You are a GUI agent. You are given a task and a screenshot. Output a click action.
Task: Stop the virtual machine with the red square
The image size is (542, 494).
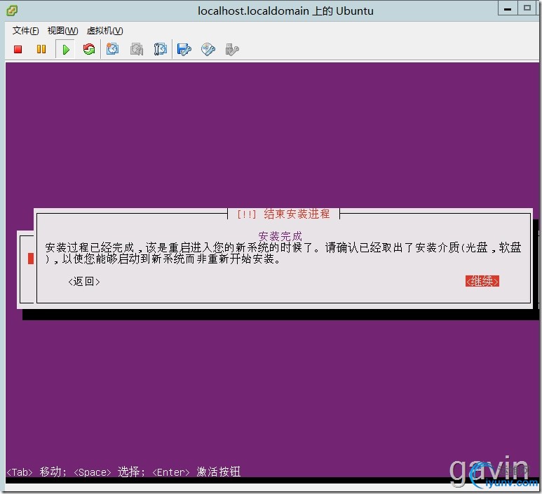pos(18,49)
